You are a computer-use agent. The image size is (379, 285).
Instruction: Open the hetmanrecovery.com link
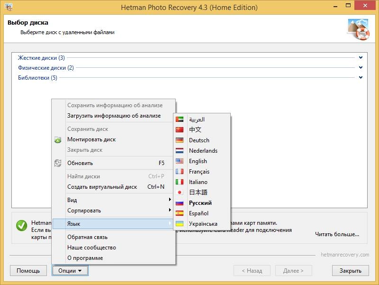click(345, 255)
